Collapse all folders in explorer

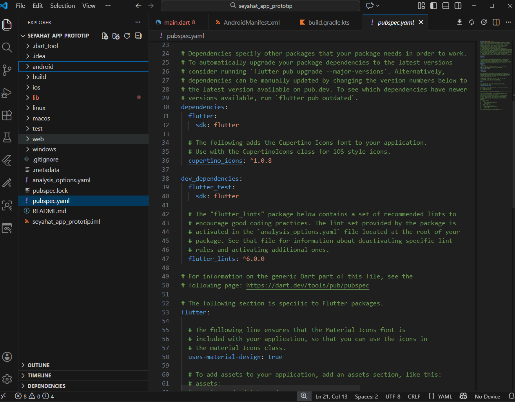pos(138,36)
